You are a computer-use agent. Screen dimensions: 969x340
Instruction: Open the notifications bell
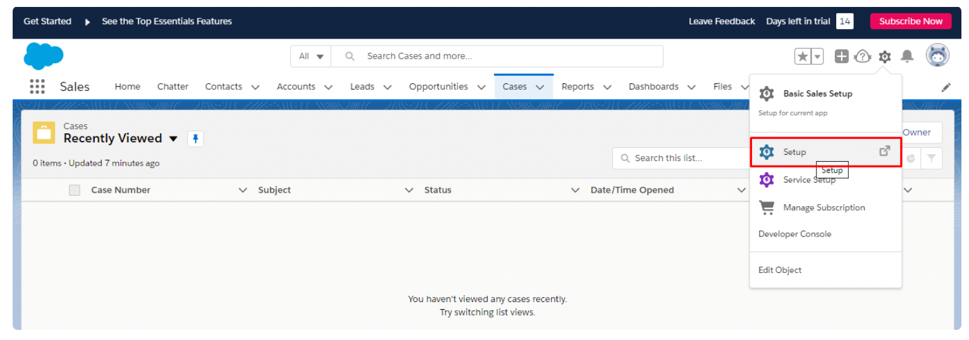click(907, 56)
